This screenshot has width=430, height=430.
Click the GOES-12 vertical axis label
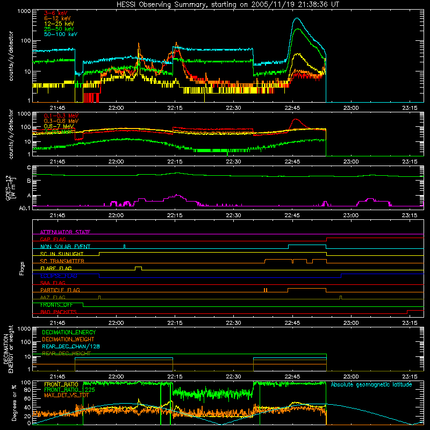point(10,188)
